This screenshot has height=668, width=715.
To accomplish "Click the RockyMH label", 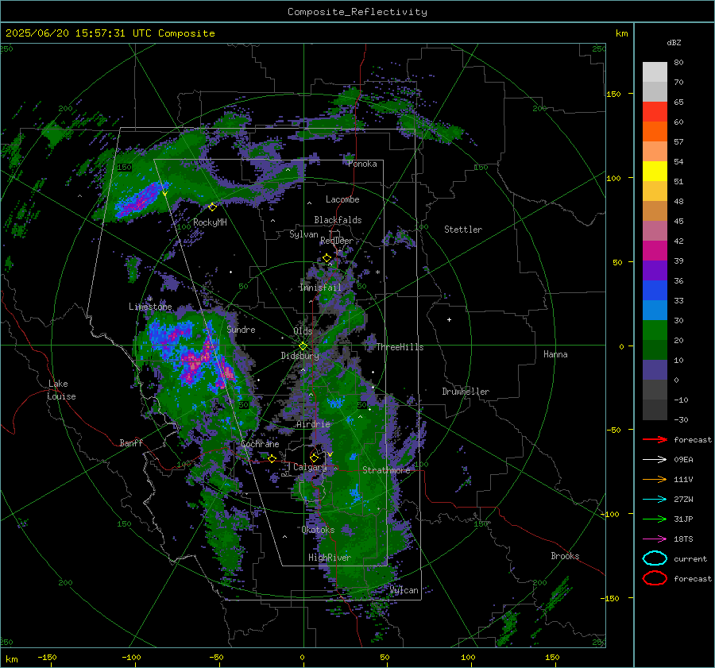I will 210,222.
